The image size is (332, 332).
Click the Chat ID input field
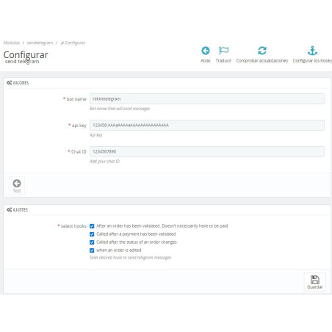coord(207,151)
